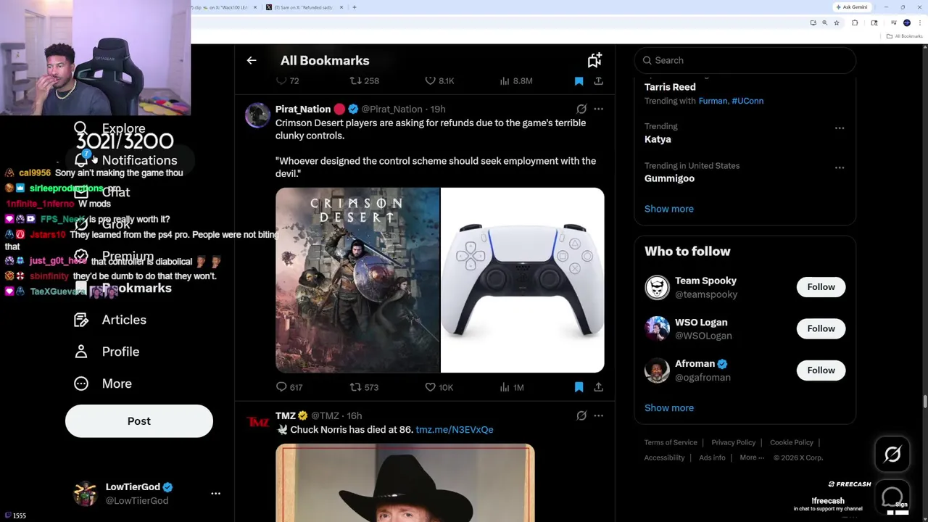Screen dimensions: 928x522
Task: Open the LowTierGod account switcher dots
Action: click(x=215, y=494)
